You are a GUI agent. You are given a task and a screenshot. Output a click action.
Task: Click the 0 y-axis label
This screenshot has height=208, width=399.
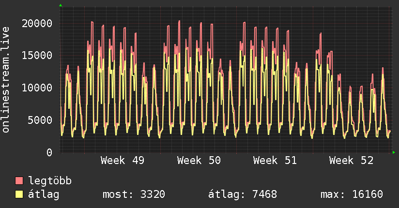pyautogui.click(x=49, y=152)
